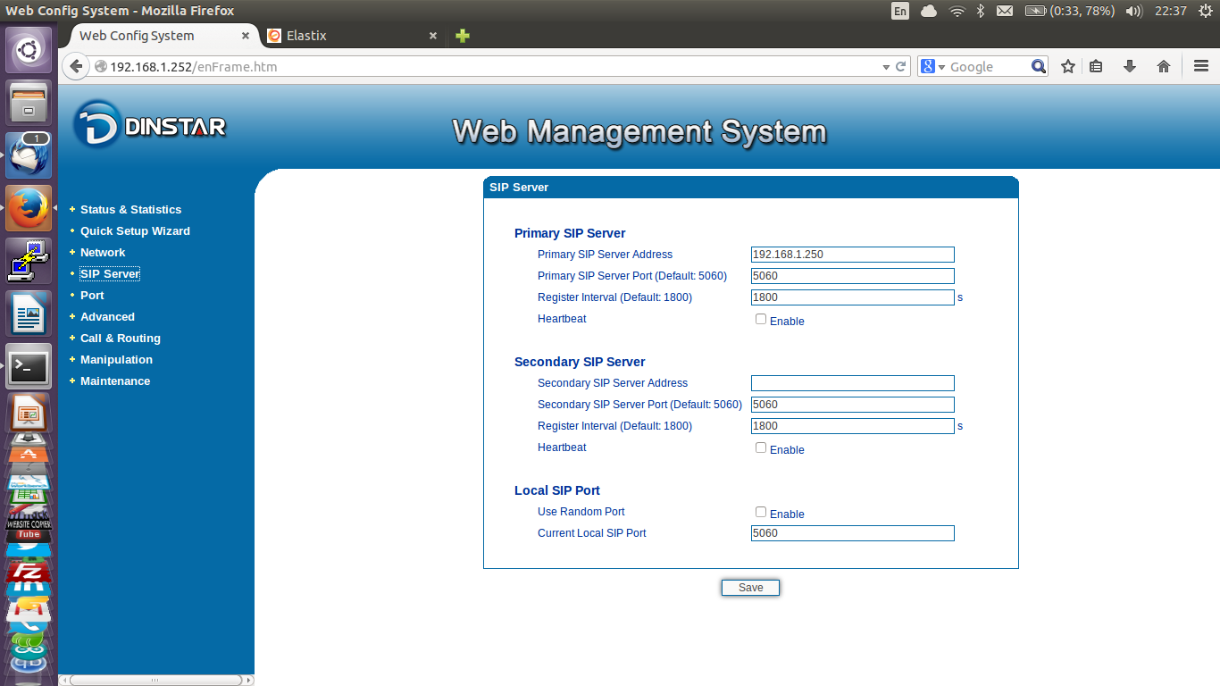The image size is (1220, 686).
Task: Click Secondary Register Interval field
Action: (x=853, y=426)
